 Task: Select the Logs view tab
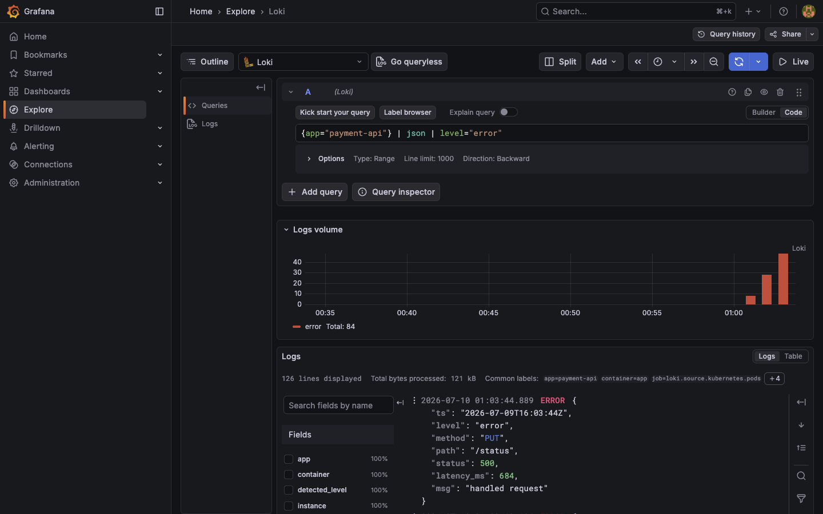tap(766, 356)
